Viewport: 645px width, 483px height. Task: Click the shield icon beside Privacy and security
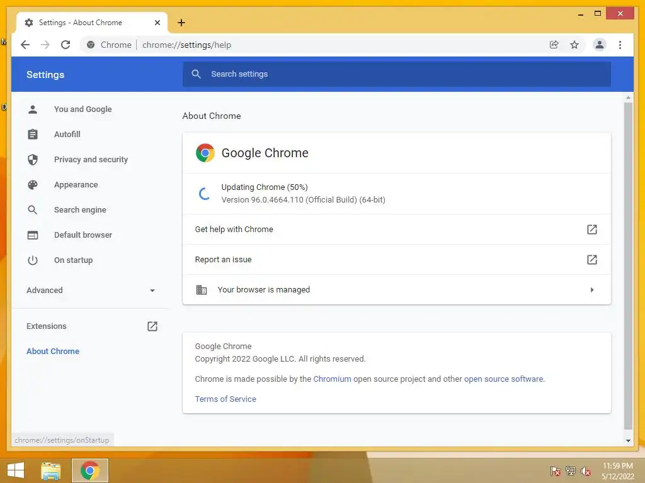tap(33, 159)
